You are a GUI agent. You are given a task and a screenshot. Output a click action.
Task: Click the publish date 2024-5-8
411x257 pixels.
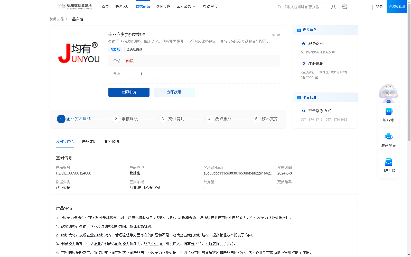point(285,173)
